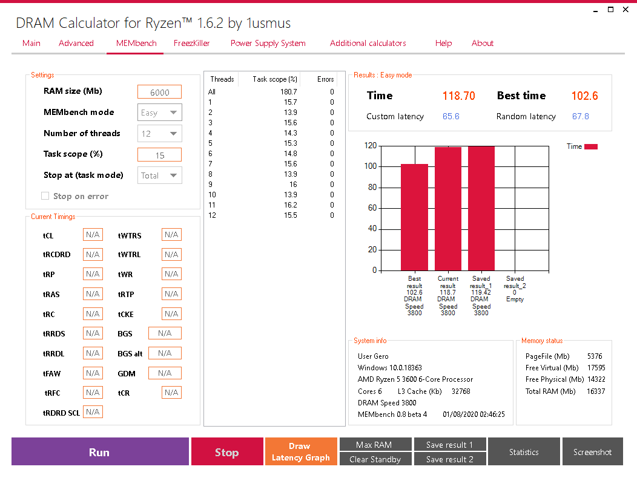637x478 pixels.
Task: Open the Stop at task mode dropdown
Action: [x=159, y=175]
